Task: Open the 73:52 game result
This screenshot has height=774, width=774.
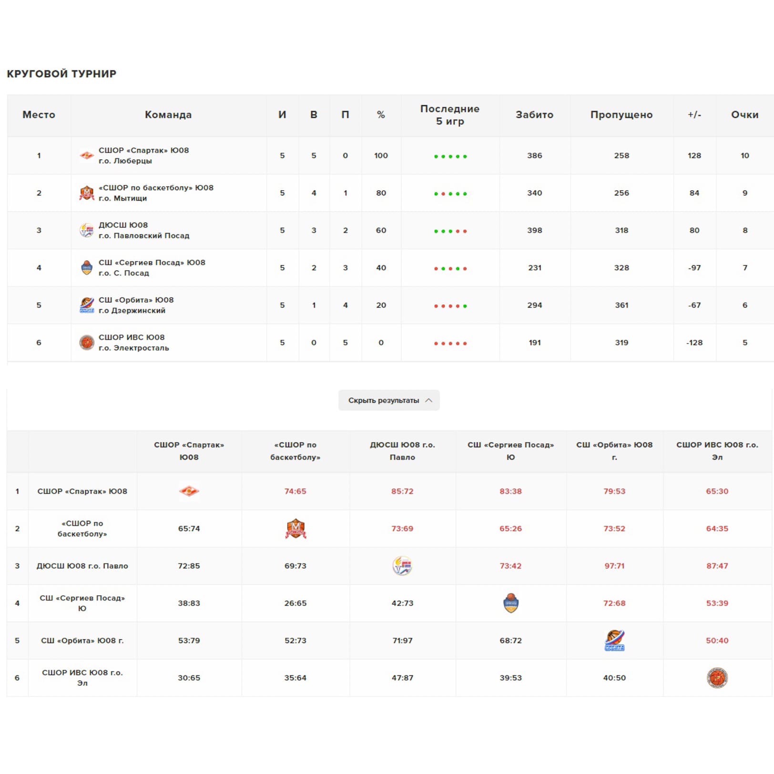Action: coord(614,529)
